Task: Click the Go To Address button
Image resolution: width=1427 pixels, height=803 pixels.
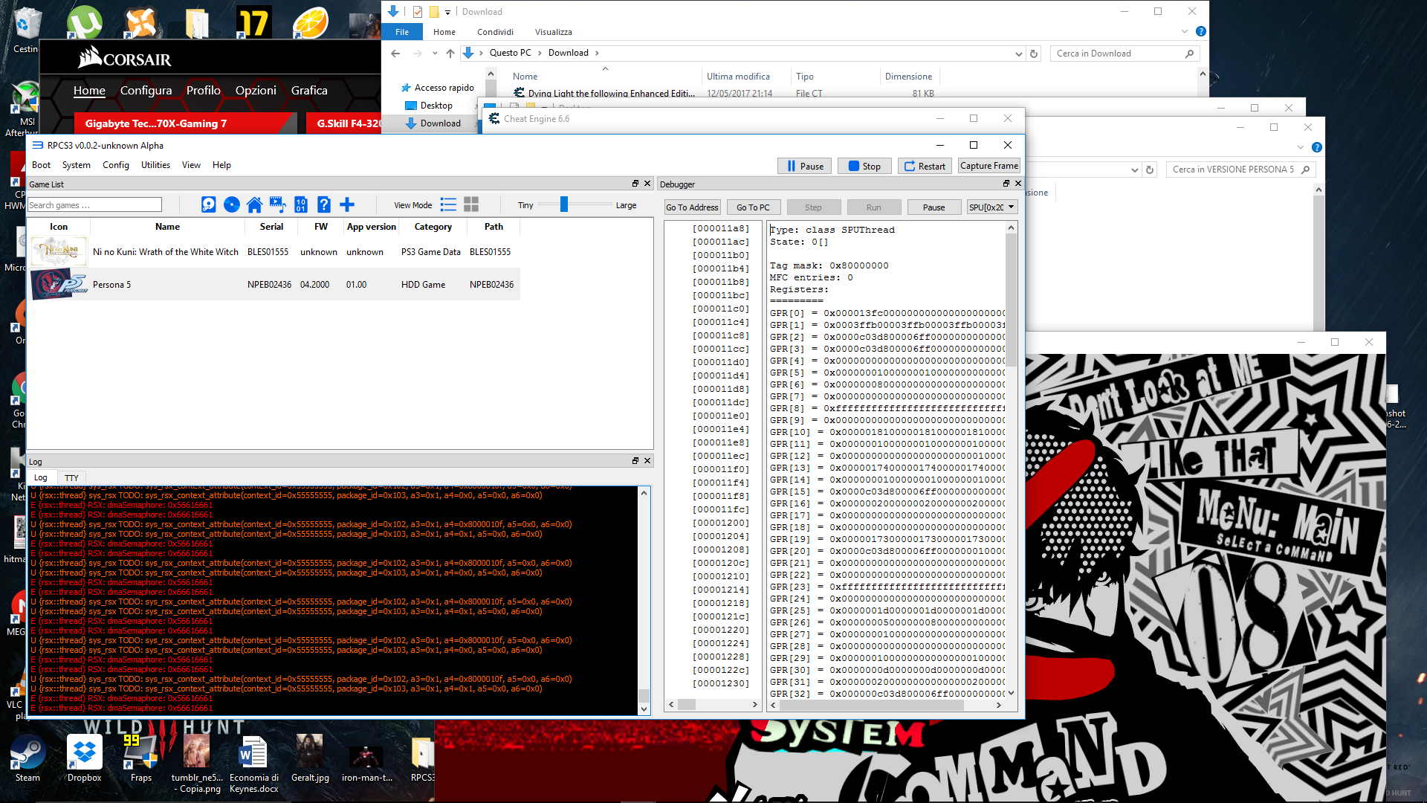Action: click(x=692, y=207)
